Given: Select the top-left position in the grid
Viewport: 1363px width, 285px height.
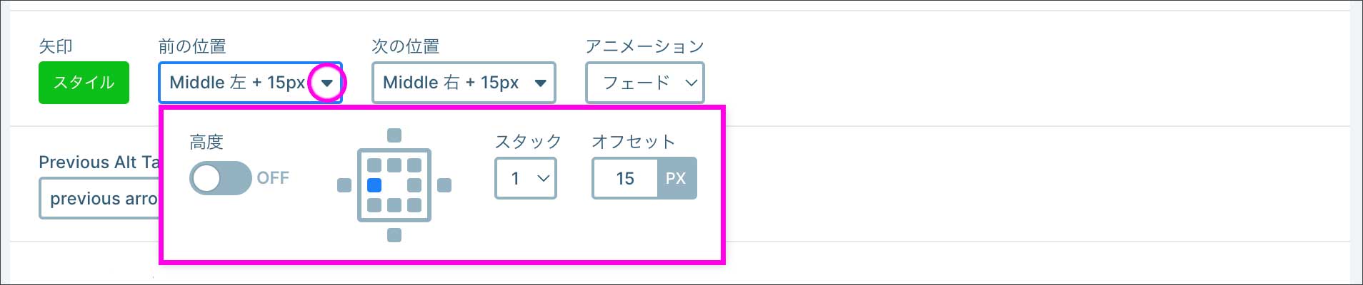Looking at the screenshot, I should 374,165.
